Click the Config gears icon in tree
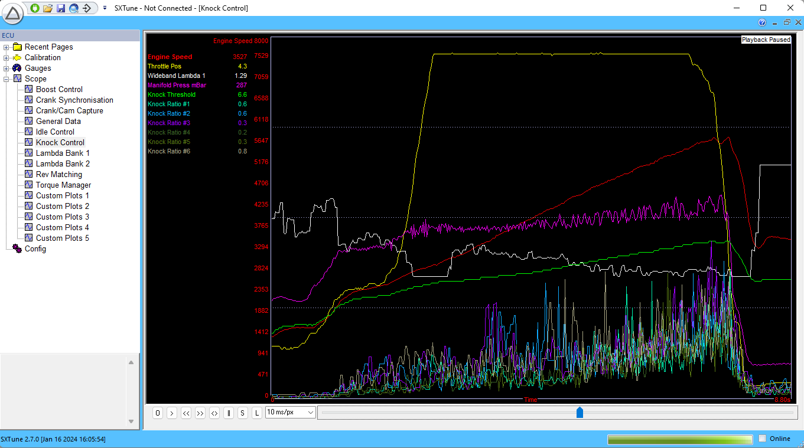Screen dimensions: 804x448 (17, 249)
